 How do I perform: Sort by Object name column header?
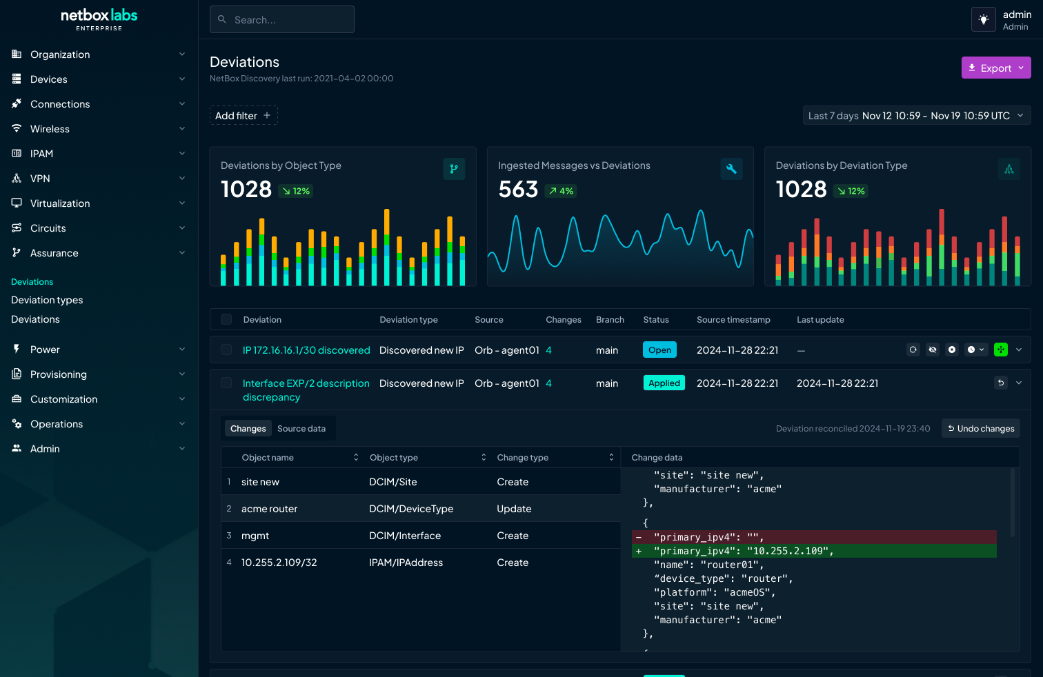click(x=301, y=457)
